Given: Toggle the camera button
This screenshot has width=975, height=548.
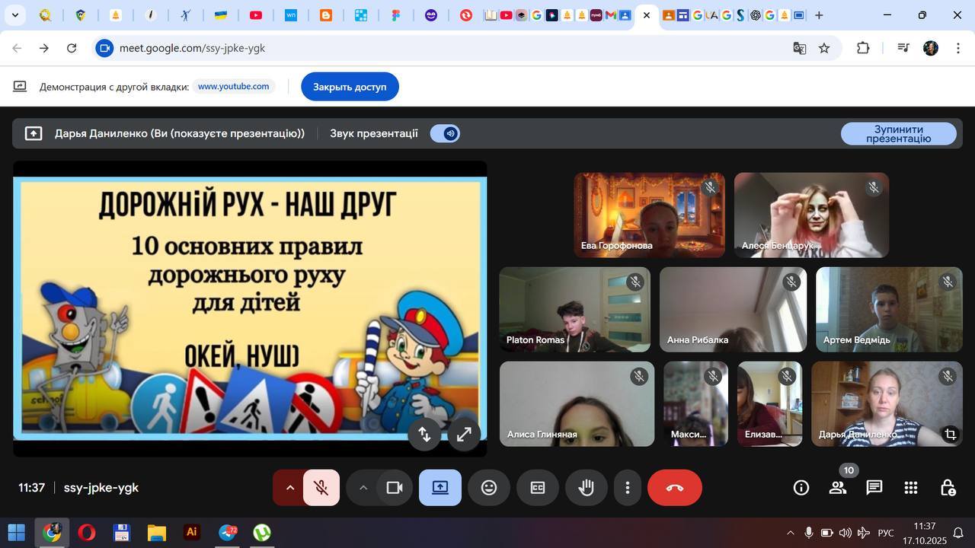Looking at the screenshot, I should 395,488.
